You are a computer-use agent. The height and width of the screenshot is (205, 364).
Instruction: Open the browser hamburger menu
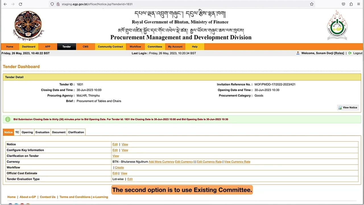pyautogui.click(x=359, y=4)
